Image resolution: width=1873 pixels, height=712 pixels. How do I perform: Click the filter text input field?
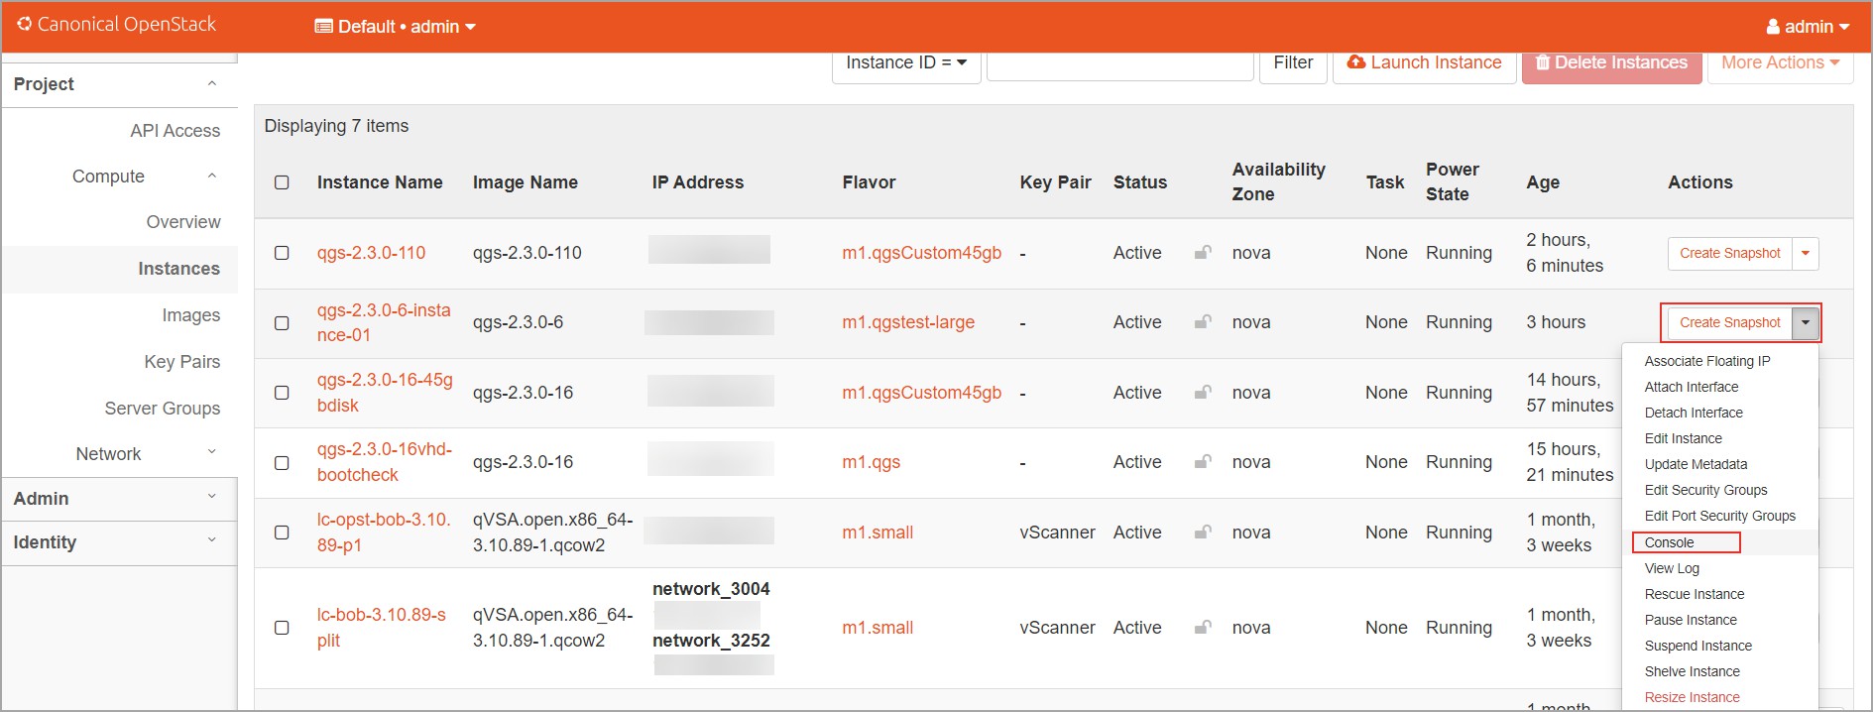(1120, 63)
